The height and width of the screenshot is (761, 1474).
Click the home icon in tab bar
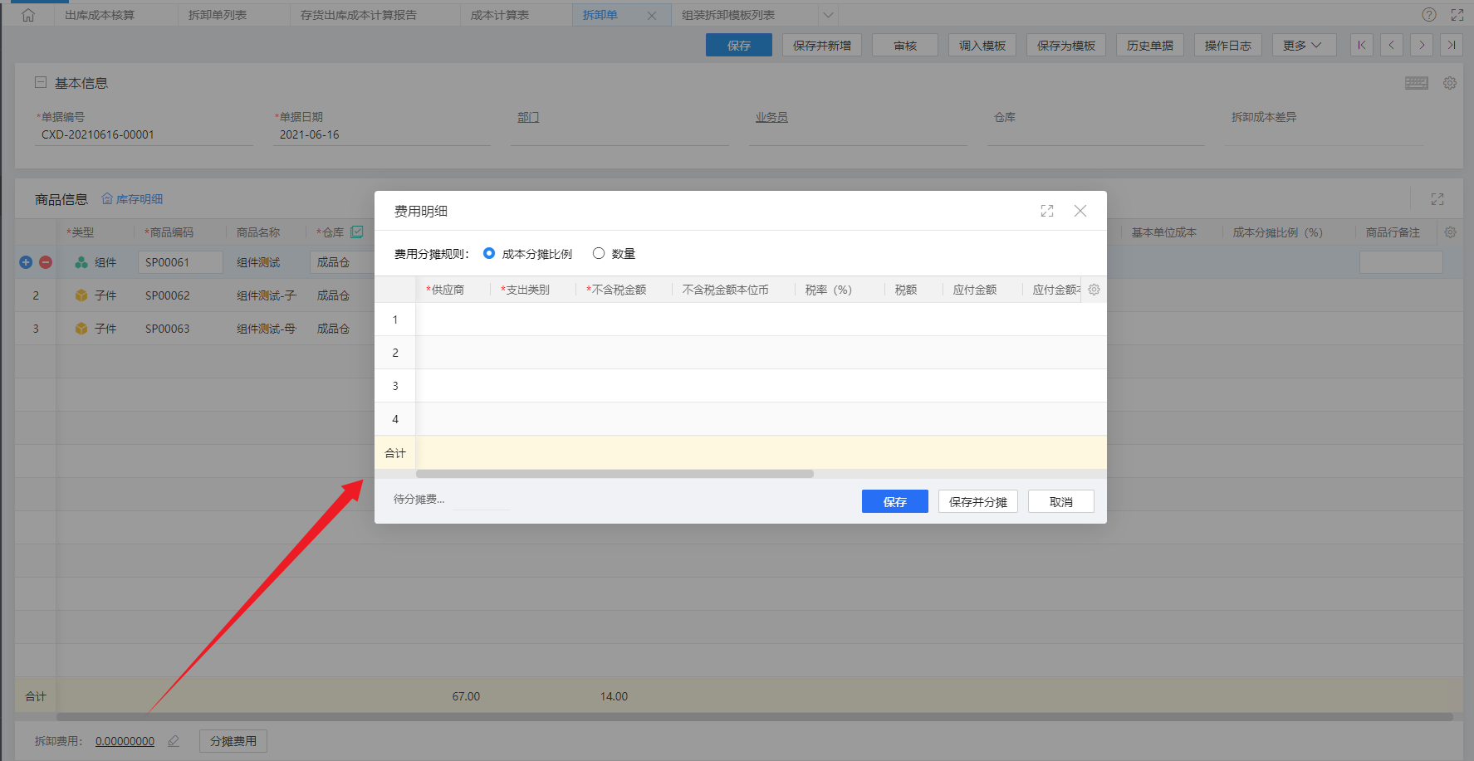pos(28,15)
